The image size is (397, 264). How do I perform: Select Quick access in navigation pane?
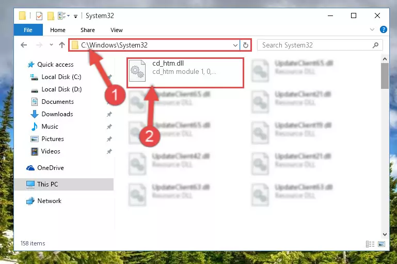[55, 65]
